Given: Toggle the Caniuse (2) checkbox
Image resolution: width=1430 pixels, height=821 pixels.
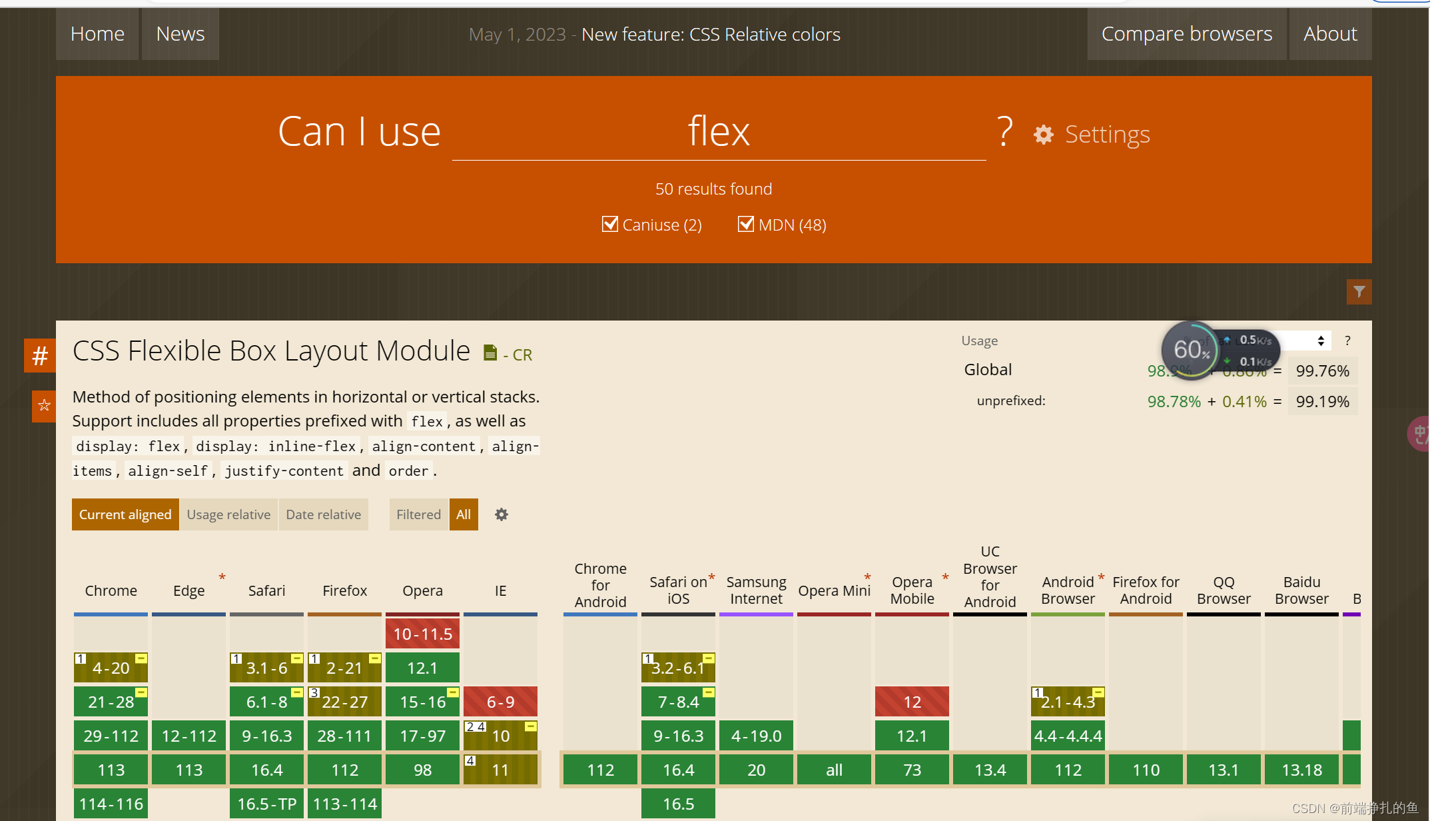Looking at the screenshot, I should click(609, 224).
